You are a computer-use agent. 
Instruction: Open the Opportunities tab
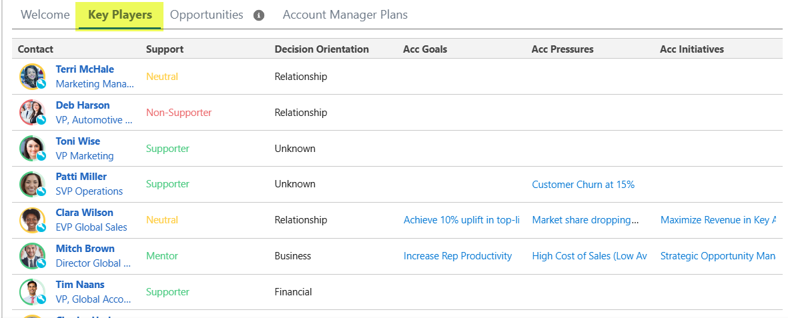206,15
